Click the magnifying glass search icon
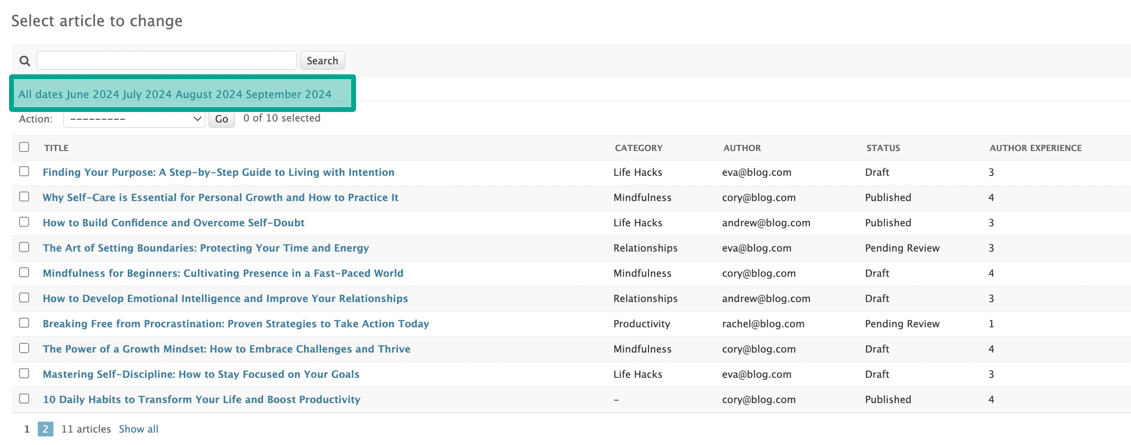Screen dimensions: 1131x445 coord(25,61)
